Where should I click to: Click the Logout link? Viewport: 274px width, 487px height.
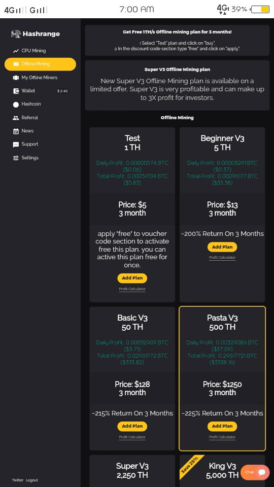pos(32,480)
